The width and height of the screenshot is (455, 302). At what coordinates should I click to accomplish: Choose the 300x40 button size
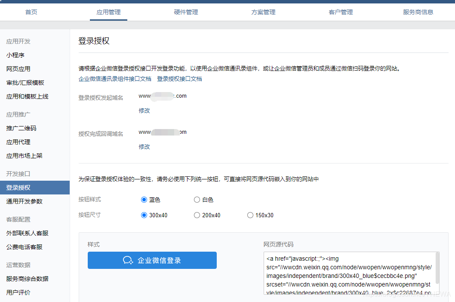point(144,215)
